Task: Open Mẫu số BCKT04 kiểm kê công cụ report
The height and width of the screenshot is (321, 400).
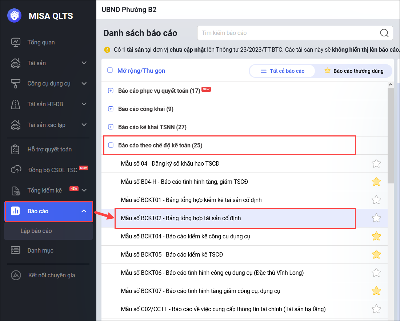Action: [244, 236]
